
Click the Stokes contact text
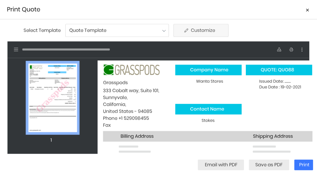tap(208, 121)
